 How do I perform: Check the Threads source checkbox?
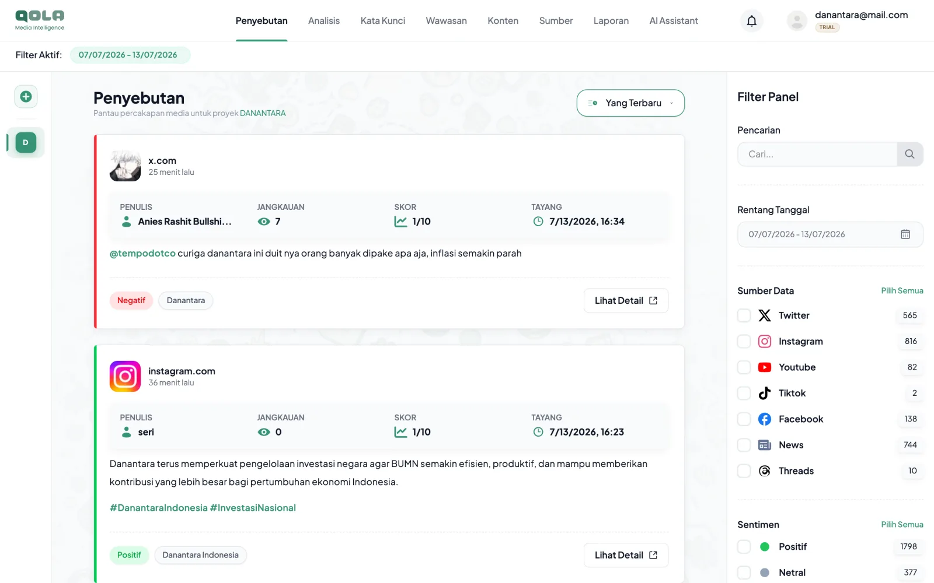[744, 471]
